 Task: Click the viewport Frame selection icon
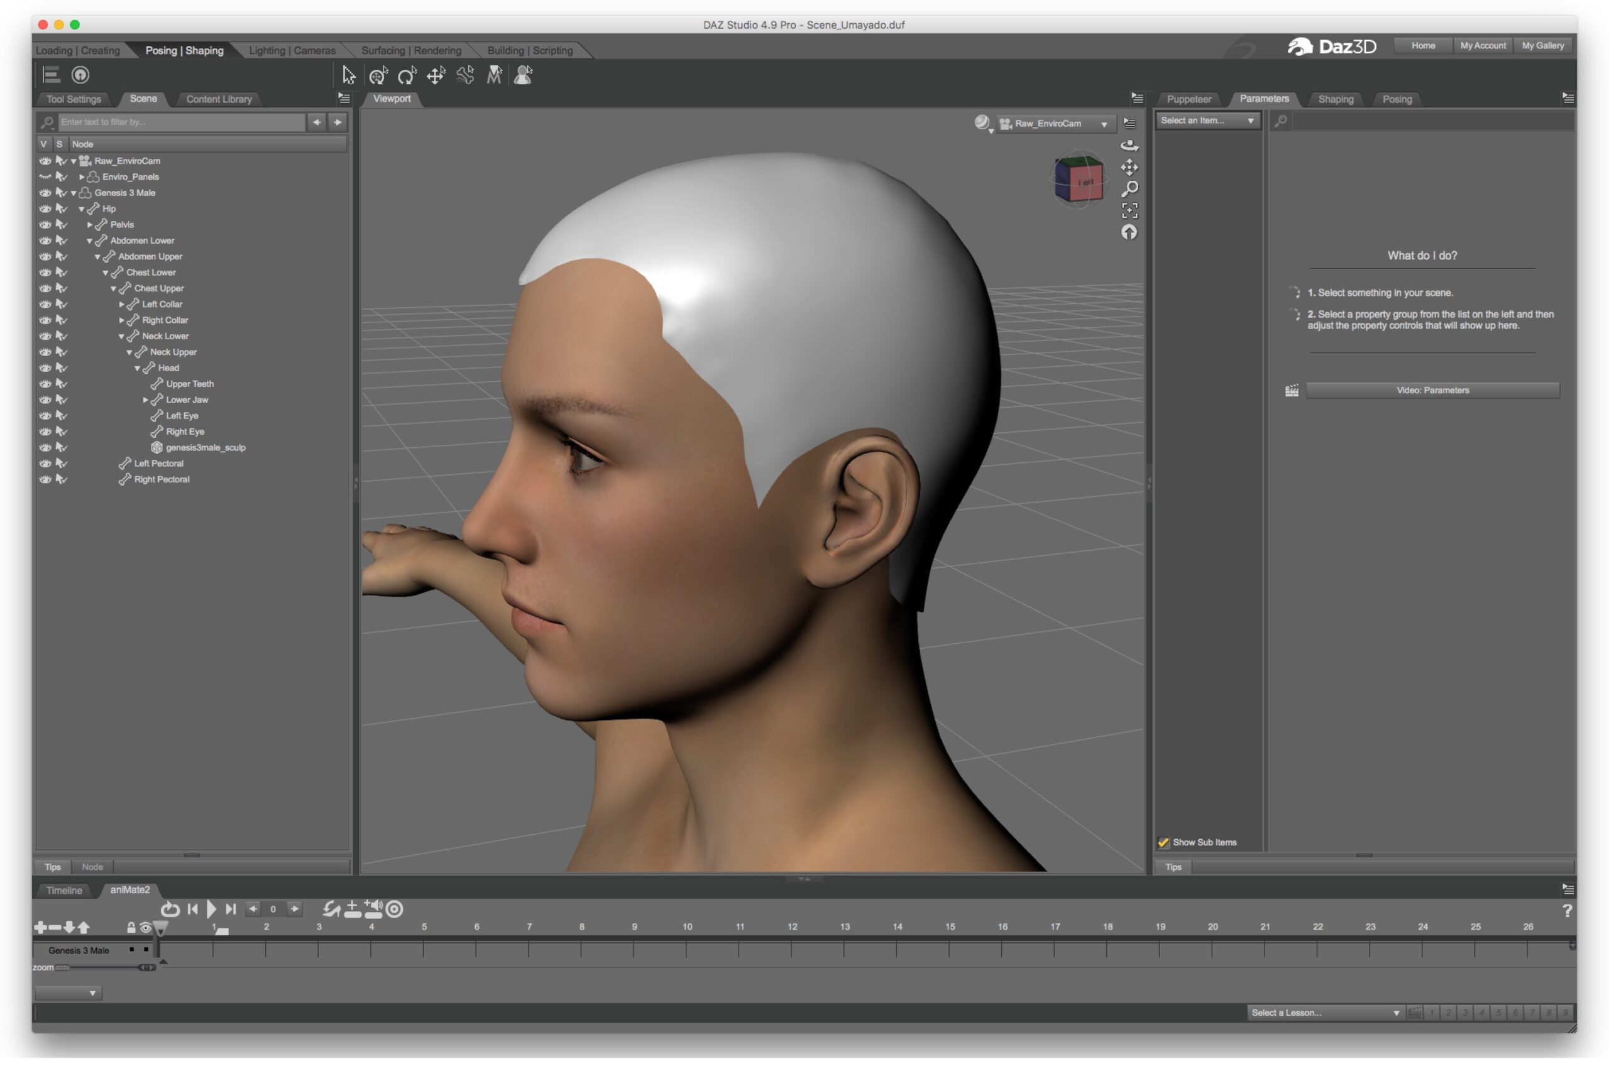(x=1129, y=210)
